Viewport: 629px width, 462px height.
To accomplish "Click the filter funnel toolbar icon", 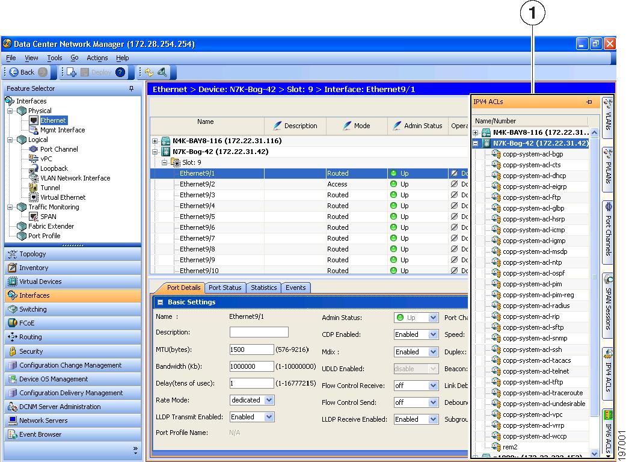I will 161,72.
